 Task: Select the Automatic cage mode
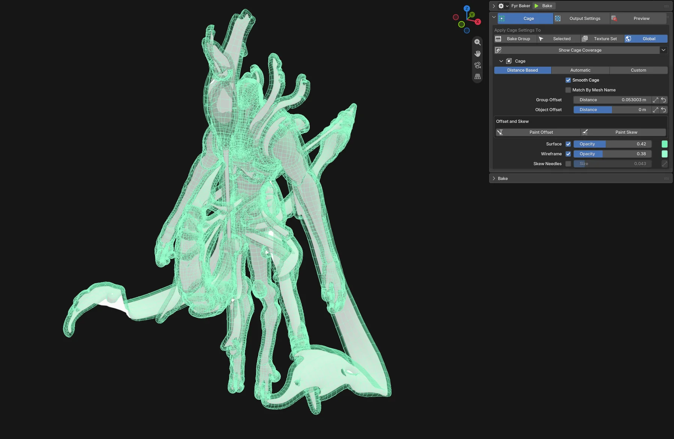point(580,70)
